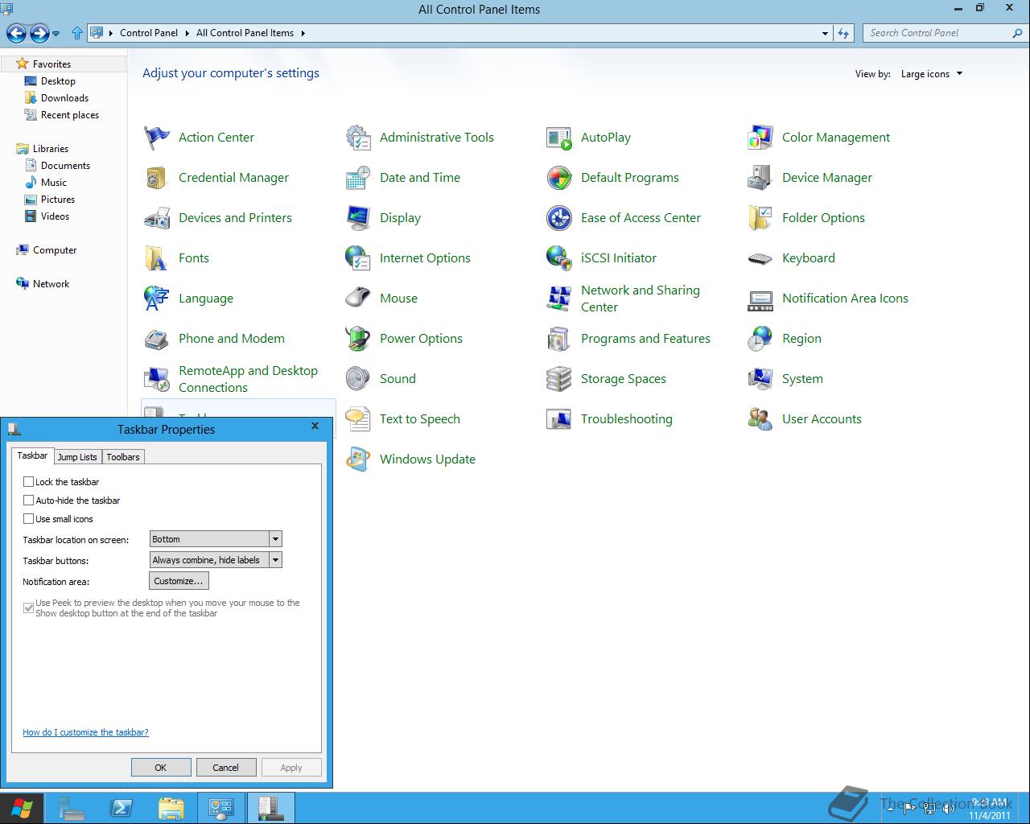Open the Date and Time icon
Viewport: 1030px width, 824px height.
[x=357, y=178]
